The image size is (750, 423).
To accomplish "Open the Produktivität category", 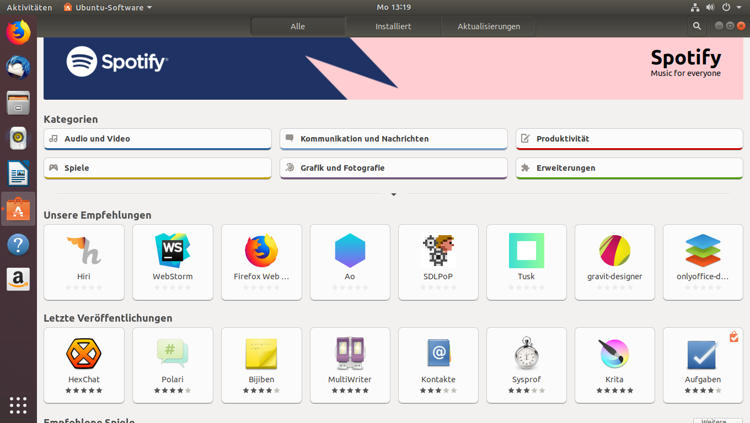I will click(629, 139).
